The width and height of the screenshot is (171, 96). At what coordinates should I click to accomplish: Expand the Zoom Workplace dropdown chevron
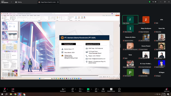click(x=11, y=2)
